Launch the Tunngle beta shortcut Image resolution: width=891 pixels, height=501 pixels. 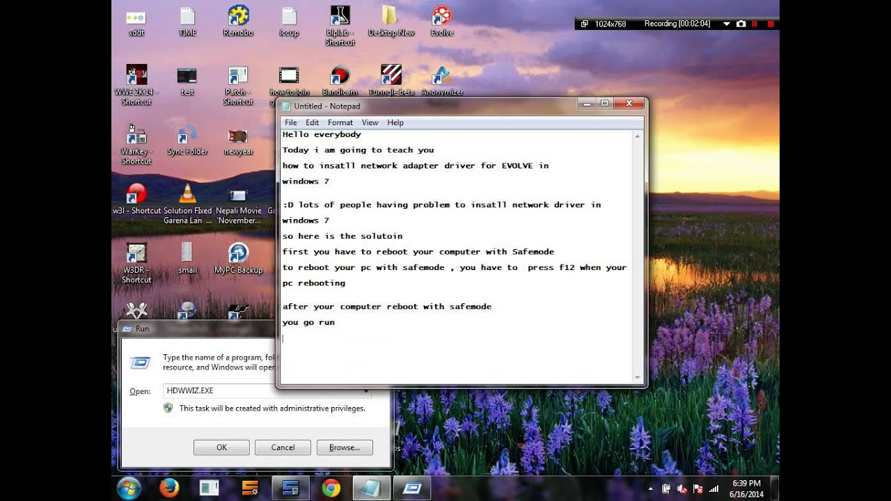pos(391,80)
